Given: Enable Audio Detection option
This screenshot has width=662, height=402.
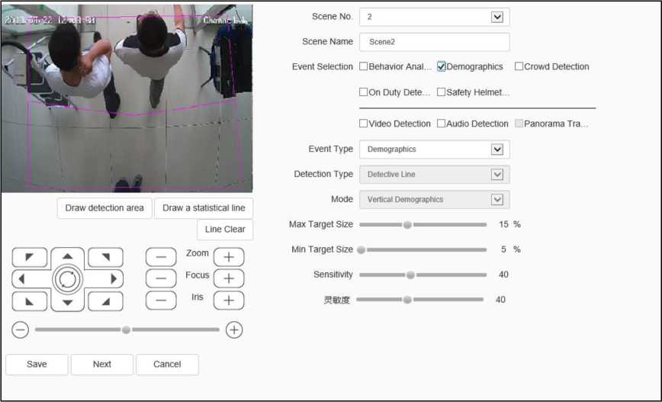Looking at the screenshot, I should (x=442, y=124).
